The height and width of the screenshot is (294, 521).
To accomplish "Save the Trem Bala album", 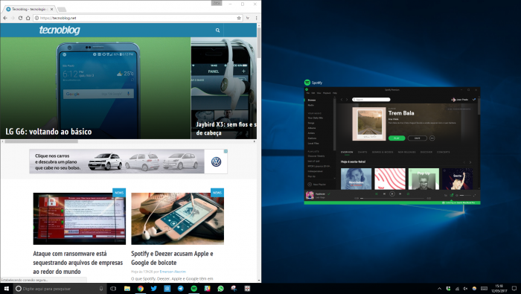I will click(418, 138).
